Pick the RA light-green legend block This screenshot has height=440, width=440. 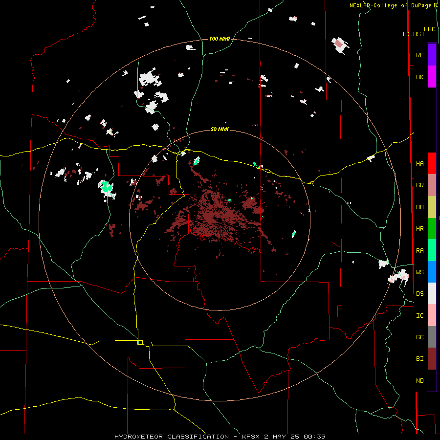coord(432,250)
